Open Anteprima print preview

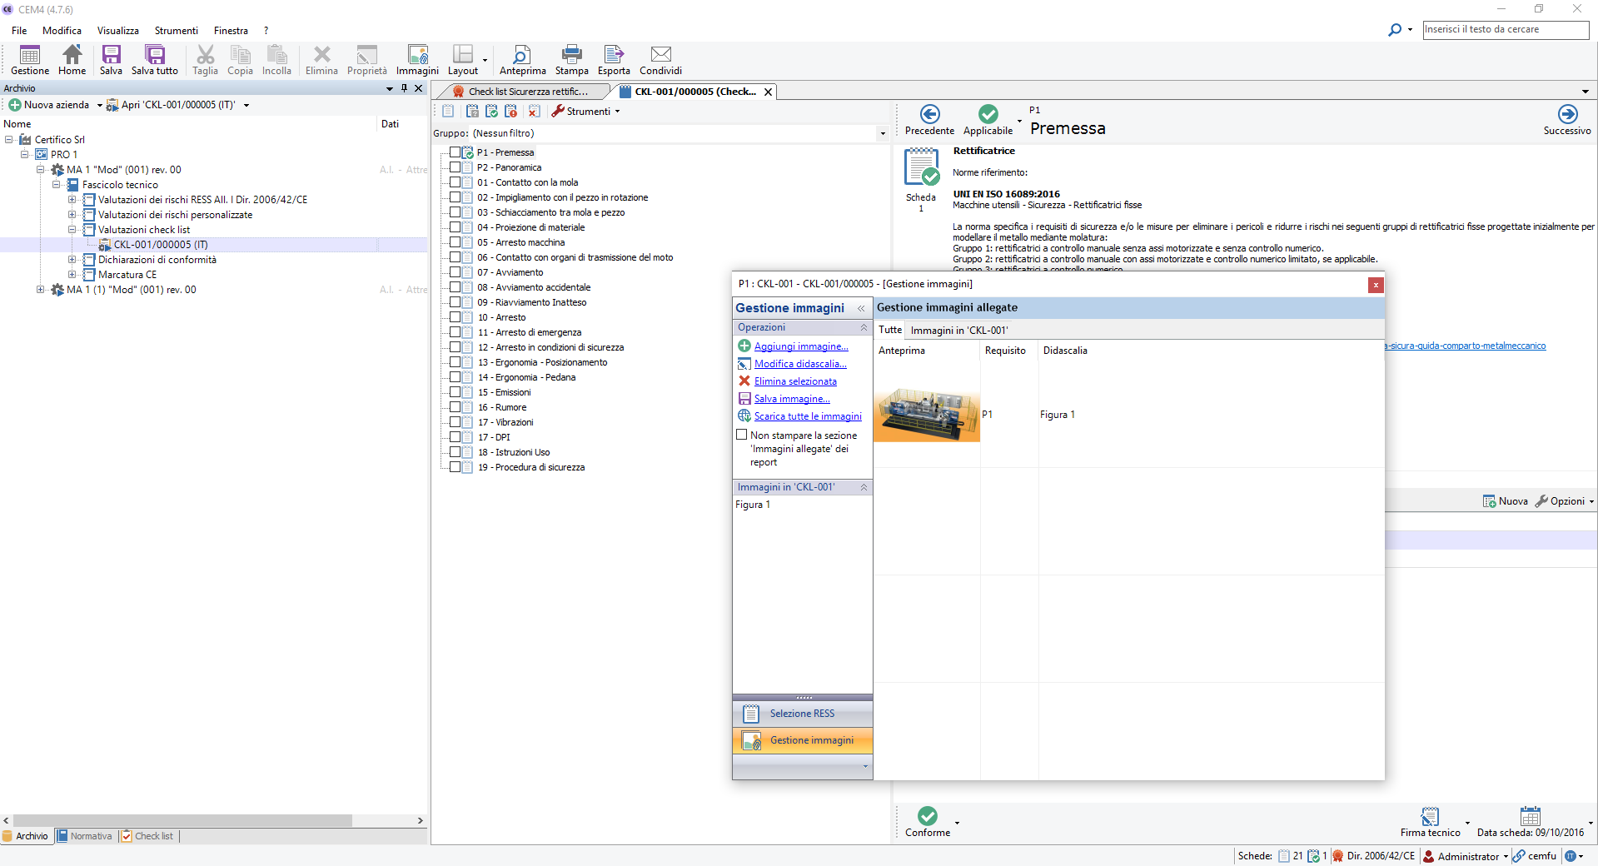click(x=522, y=56)
